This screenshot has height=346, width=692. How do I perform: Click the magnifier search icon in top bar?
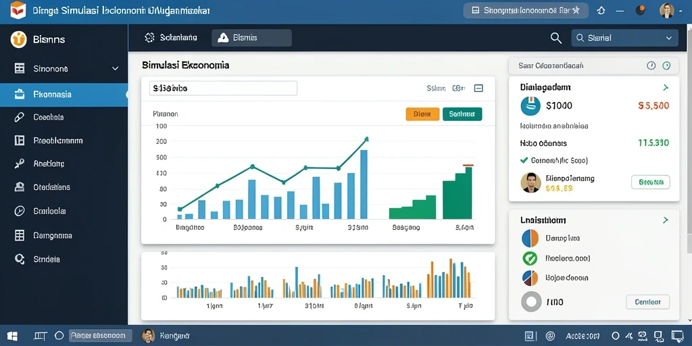[556, 38]
